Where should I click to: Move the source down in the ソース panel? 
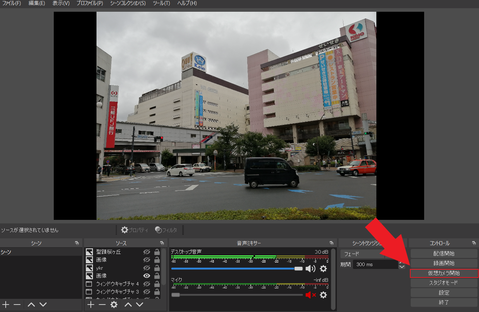click(140, 305)
